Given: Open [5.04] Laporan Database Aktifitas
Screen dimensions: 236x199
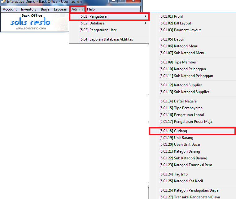Looking at the screenshot, I should pyautogui.click(x=106, y=39).
